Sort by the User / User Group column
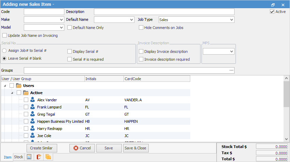 (43, 79)
